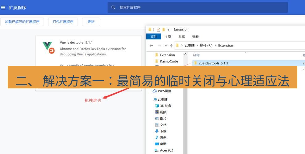Click 此电脑 in the address breadcrumb

pyautogui.click(x=190, y=45)
